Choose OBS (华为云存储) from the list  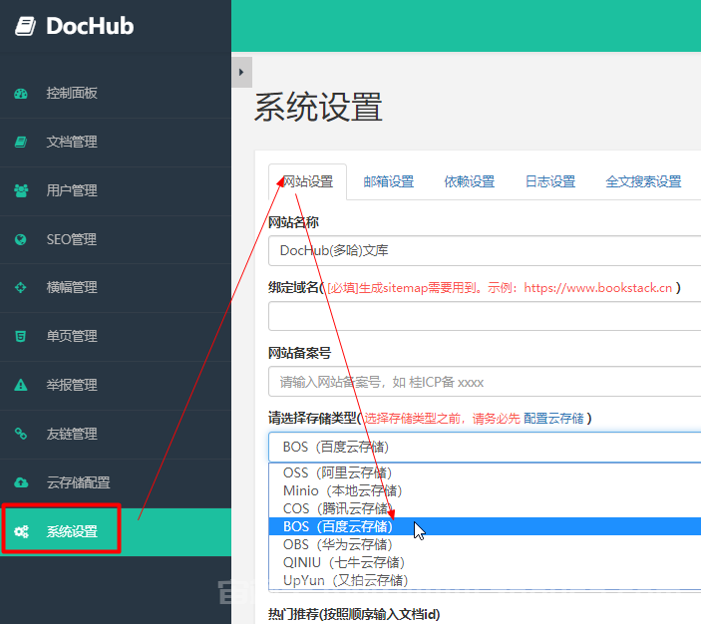[x=485, y=544]
